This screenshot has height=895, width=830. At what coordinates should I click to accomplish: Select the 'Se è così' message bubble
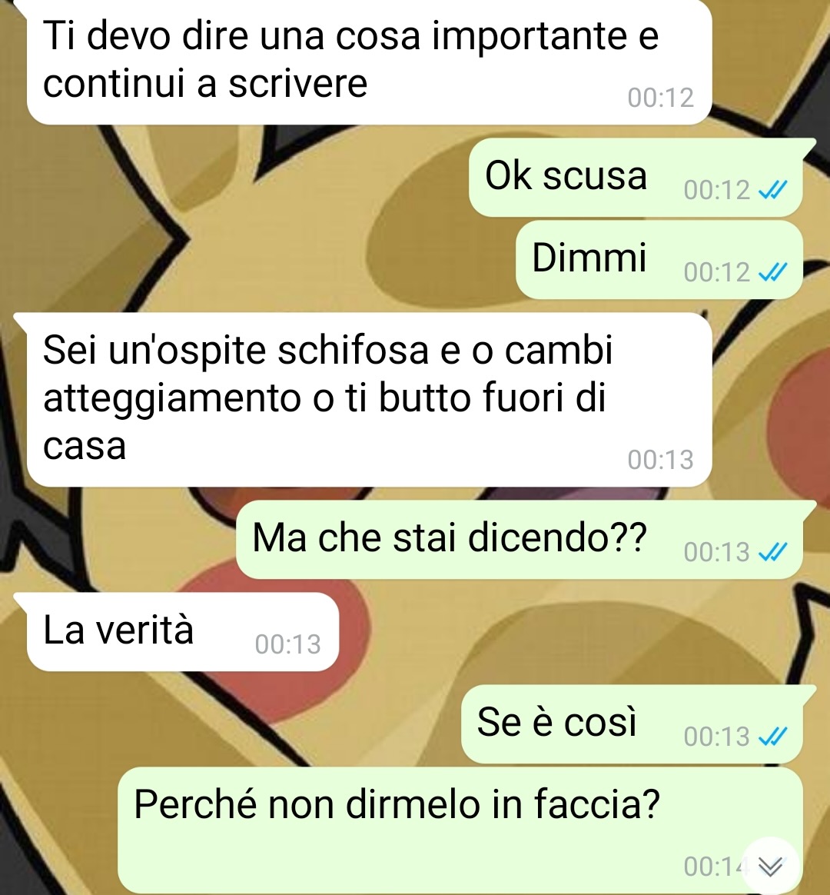632,724
